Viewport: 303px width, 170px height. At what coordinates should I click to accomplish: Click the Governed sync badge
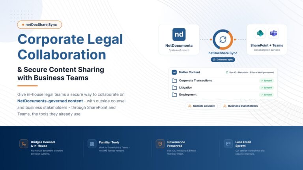[x=223, y=60]
